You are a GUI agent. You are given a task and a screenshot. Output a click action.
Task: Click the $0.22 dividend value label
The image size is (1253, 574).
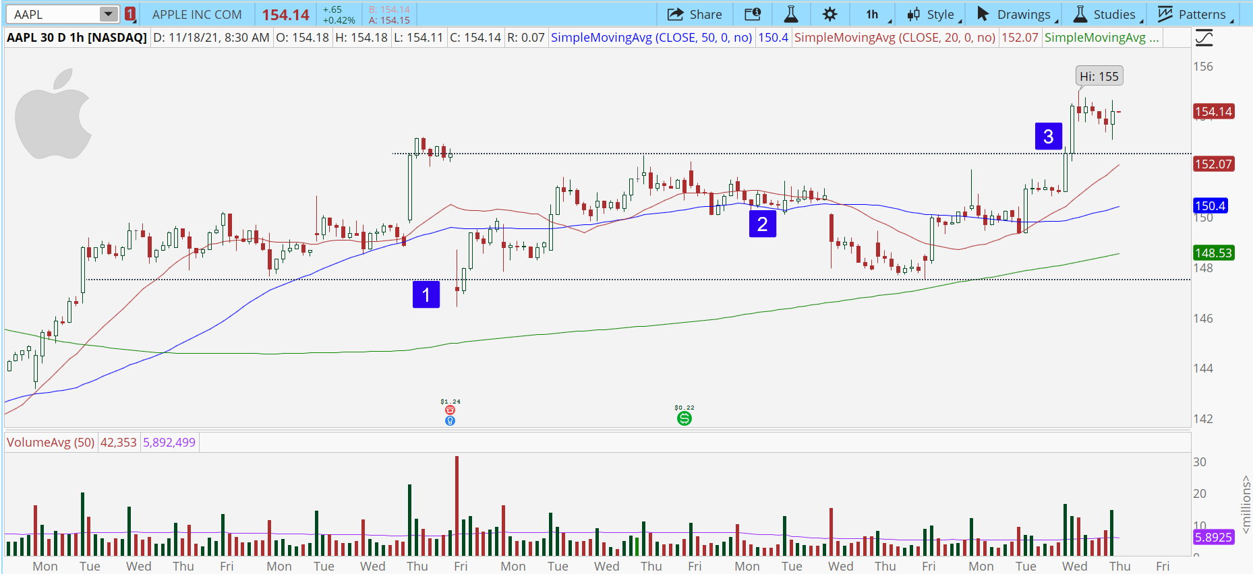[x=684, y=408]
